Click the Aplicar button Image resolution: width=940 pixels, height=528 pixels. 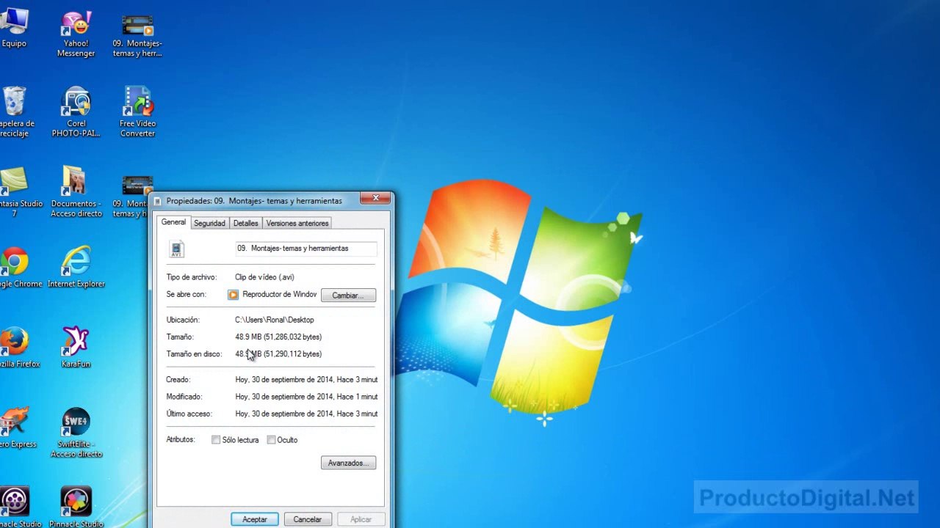click(x=361, y=519)
